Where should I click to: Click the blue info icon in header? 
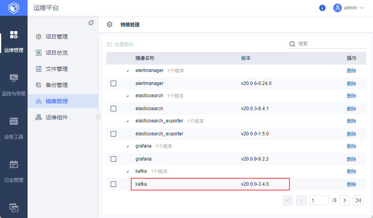[x=322, y=8]
